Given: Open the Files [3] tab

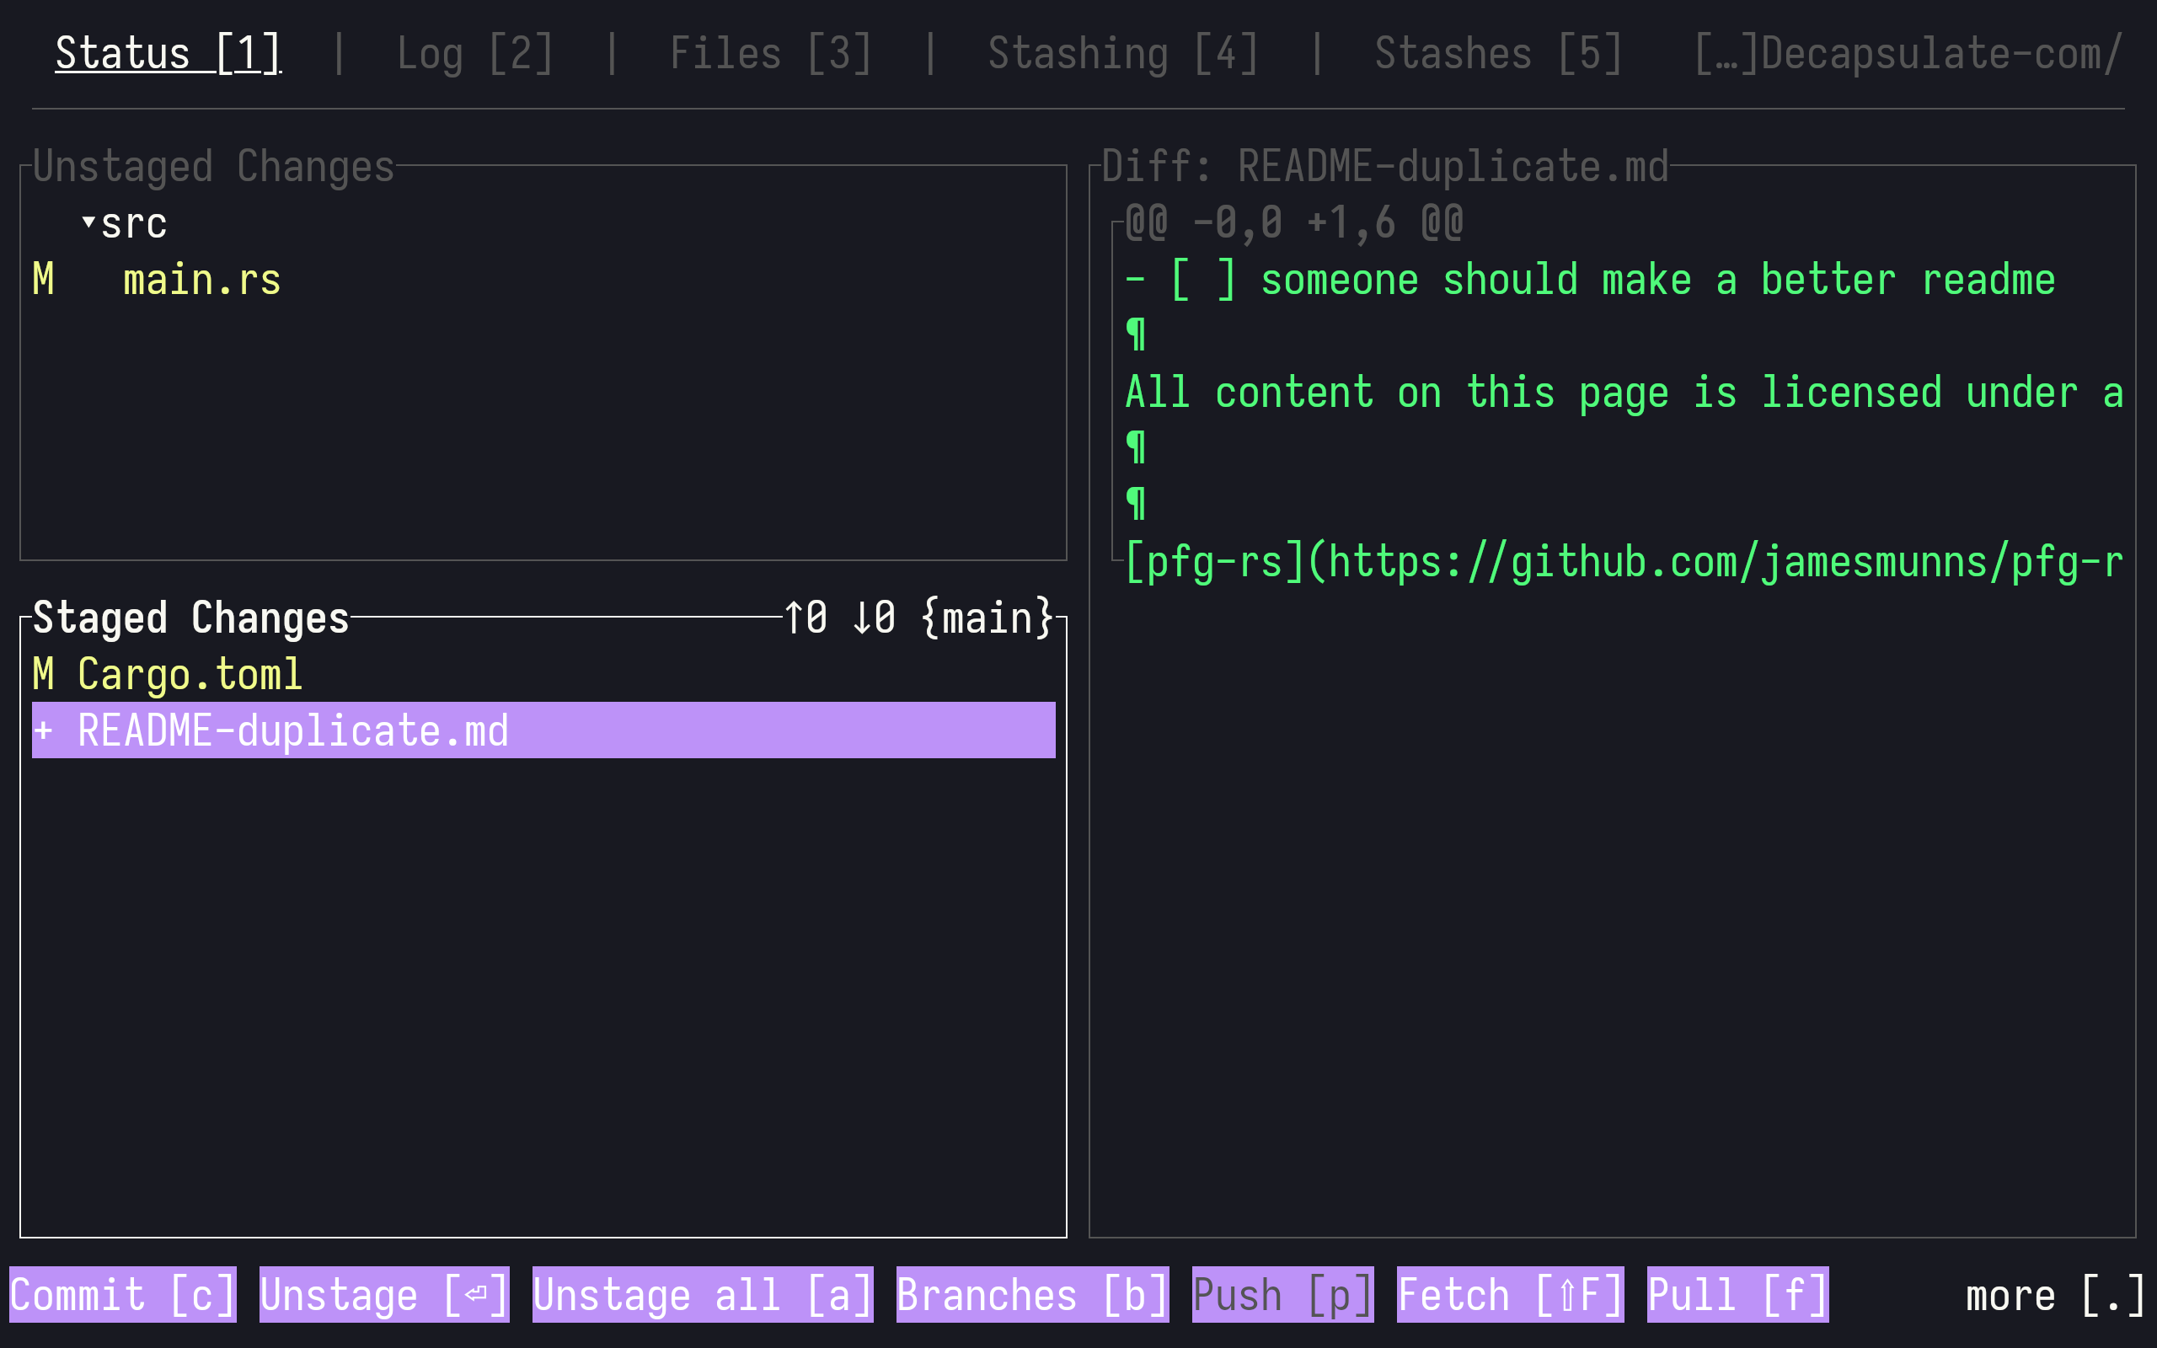Looking at the screenshot, I should coord(770,53).
